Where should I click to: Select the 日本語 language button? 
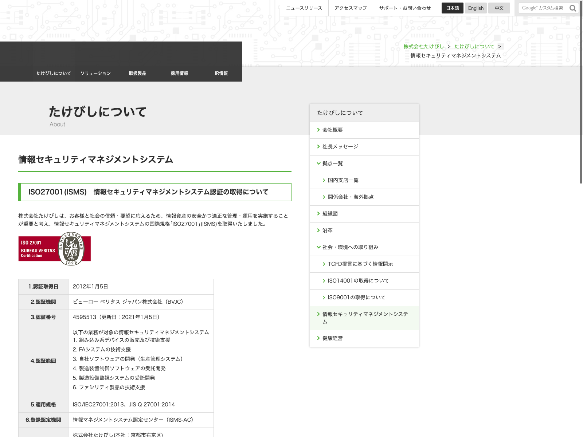(x=452, y=8)
